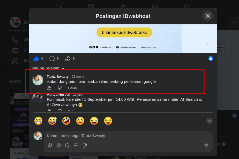Open the Video tab in top bar
This screenshot has width=239, height=159.
[91, 6]
